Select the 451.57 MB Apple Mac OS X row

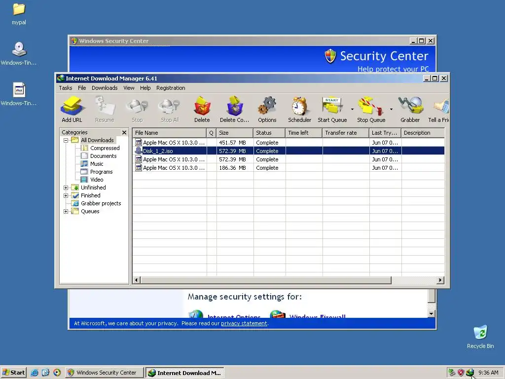pos(289,143)
